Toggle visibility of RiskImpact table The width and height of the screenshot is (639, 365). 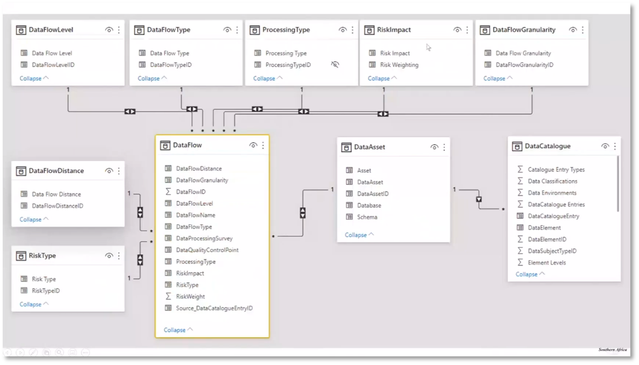pyautogui.click(x=457, y=30)
